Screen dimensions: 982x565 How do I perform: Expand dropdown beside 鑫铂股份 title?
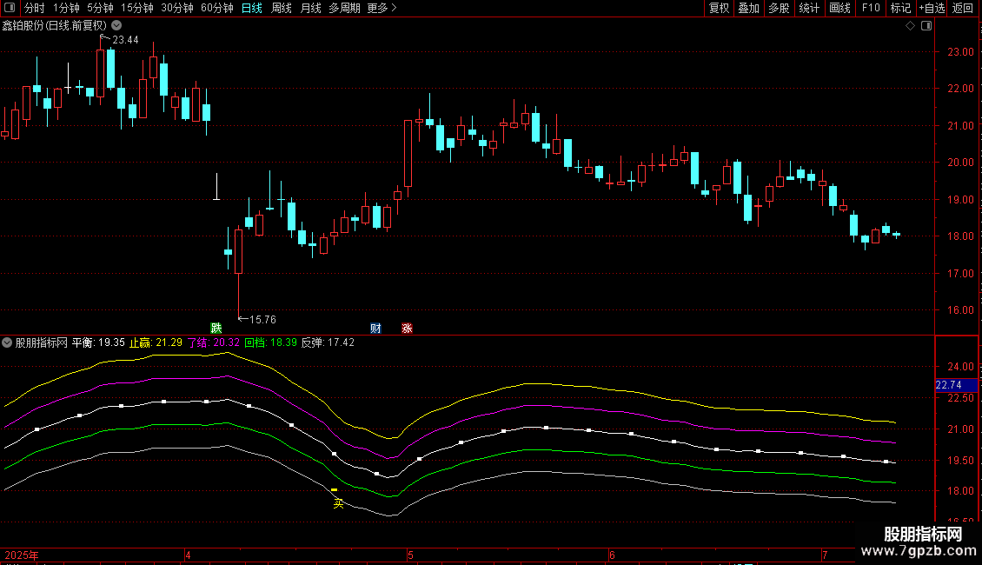coord(116,25)
